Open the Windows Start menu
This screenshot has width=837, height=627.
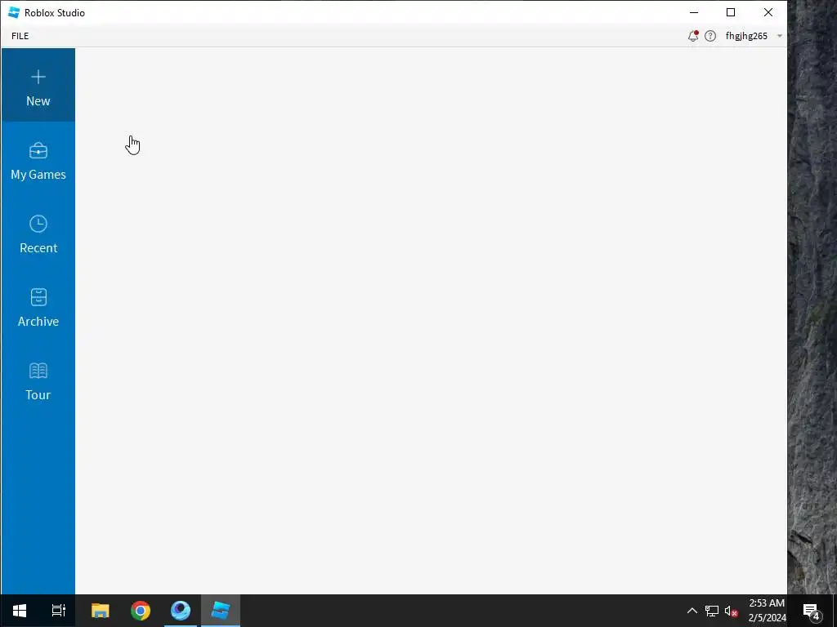pyautogui.click(x=20, y=611)
